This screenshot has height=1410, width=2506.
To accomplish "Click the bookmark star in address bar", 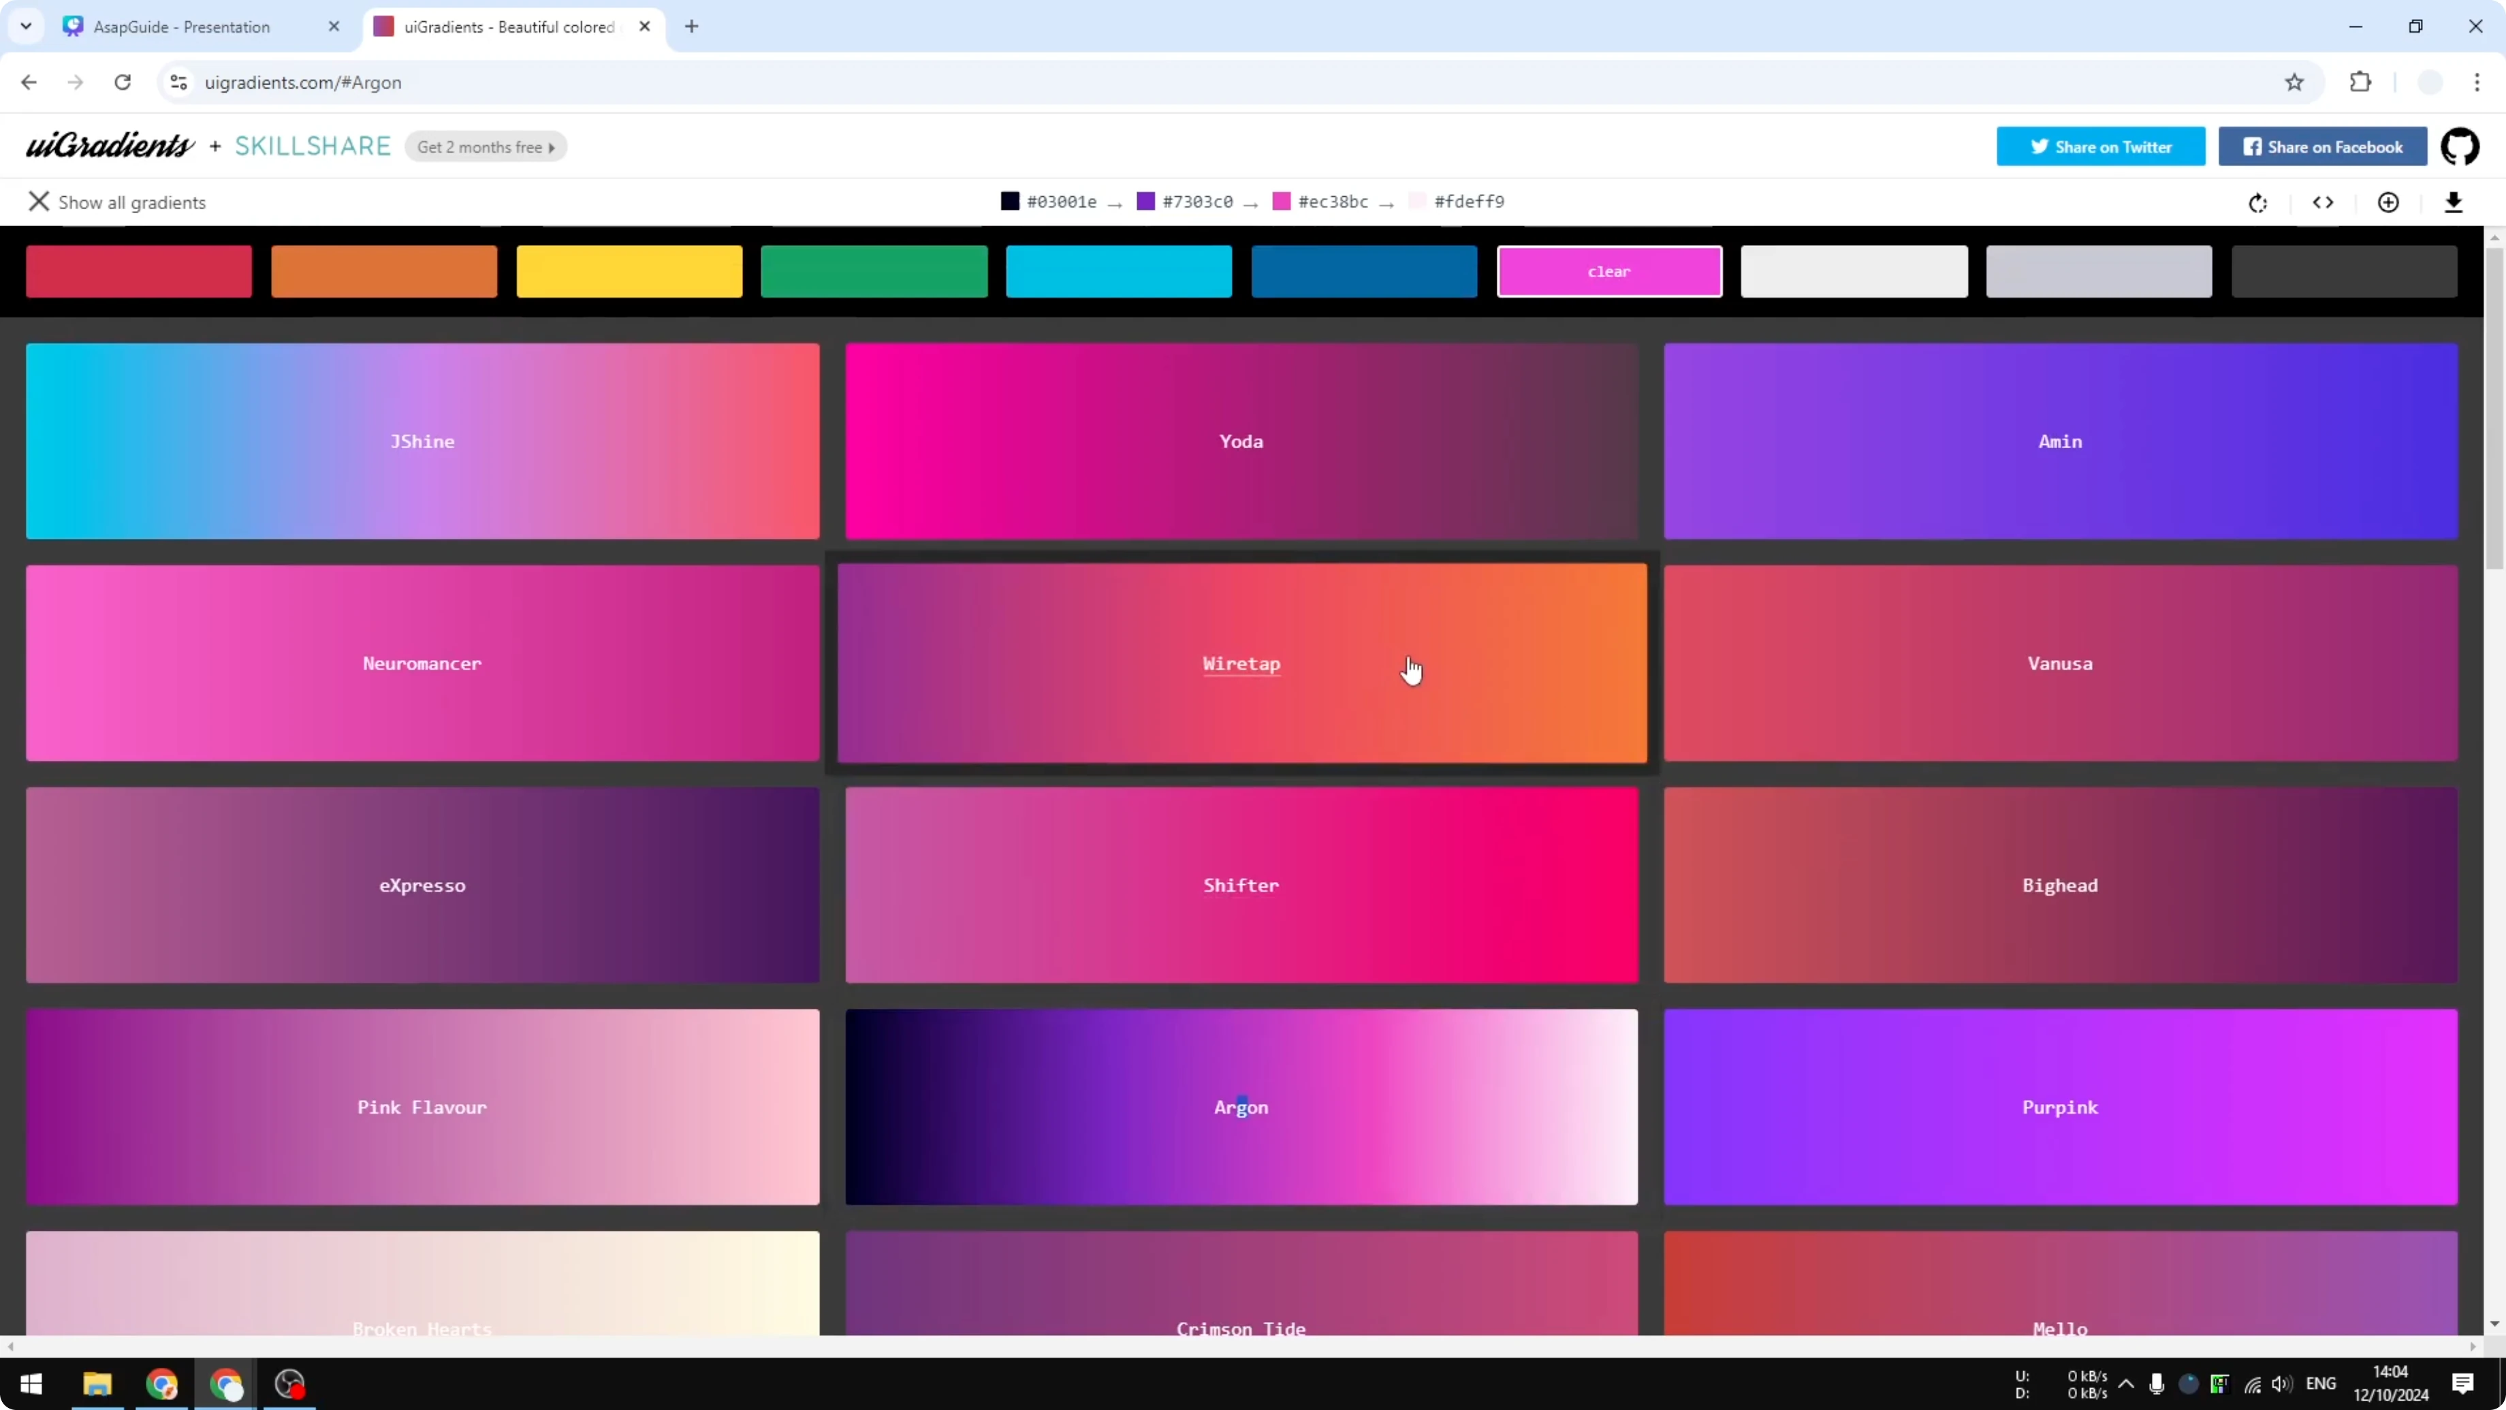I will tap(2294, 82).
